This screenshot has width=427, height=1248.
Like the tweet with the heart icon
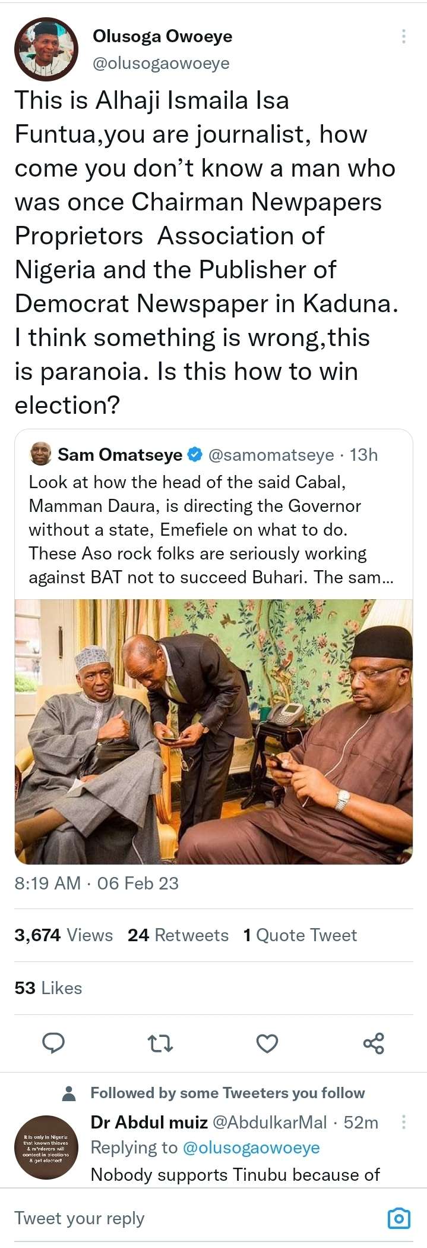267,1043
